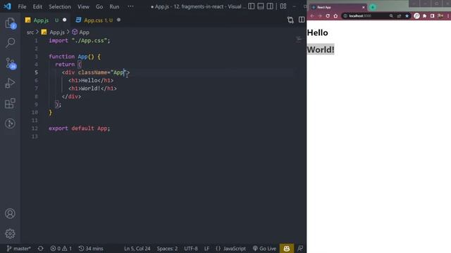
Task: Open errors and warnings count
Action: click(x=61, y=248)
